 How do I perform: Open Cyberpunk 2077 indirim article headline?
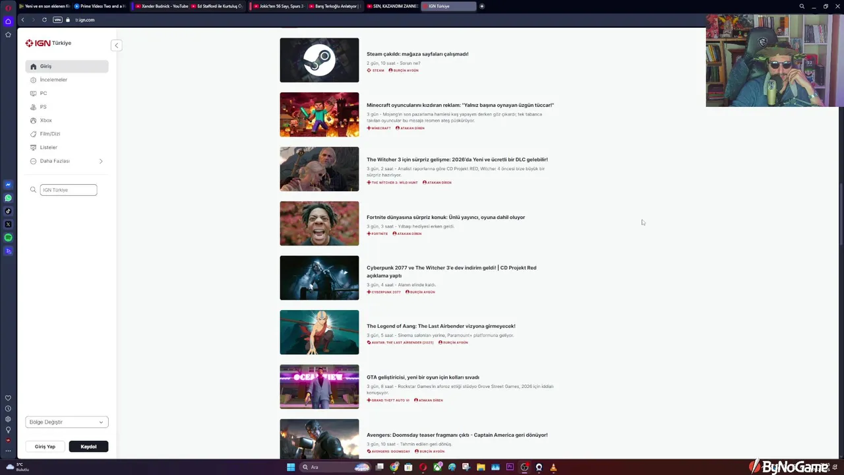(x=452, y=272)
